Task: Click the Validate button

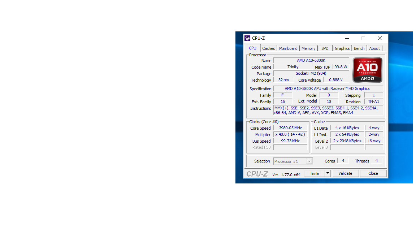Action: [346, 173]
